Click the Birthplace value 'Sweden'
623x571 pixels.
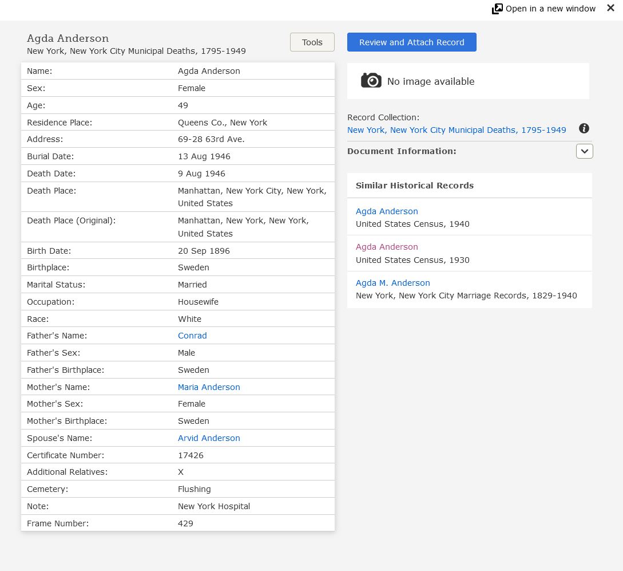click(x=193, y=267)
